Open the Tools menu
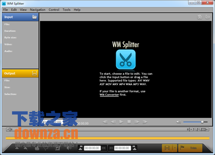This screenshot has width=215, height=155. [x=67, y=9]
